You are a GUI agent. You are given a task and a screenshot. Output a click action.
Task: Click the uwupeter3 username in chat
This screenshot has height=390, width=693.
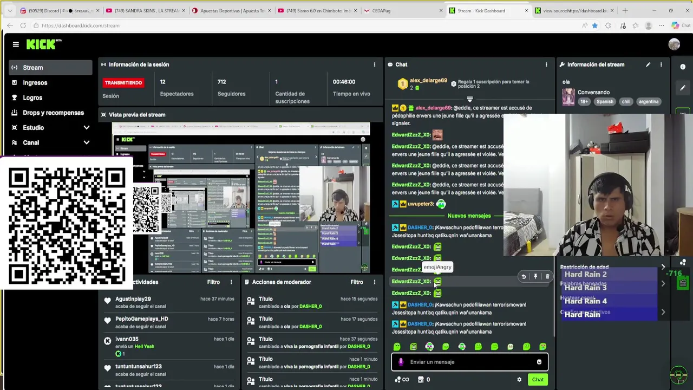[x=421, y=204]
